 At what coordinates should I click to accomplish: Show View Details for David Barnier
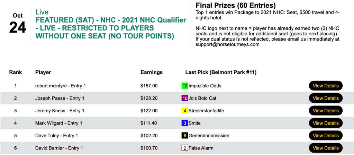325,148
